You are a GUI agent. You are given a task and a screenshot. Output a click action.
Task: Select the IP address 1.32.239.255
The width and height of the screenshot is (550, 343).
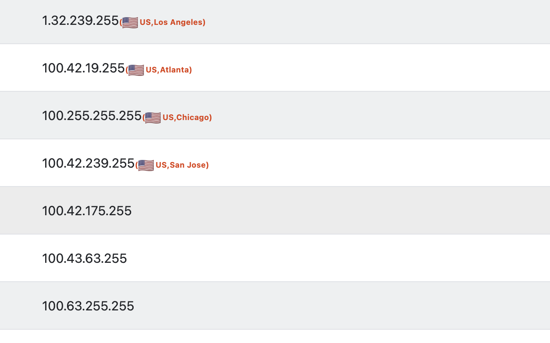click(80, 21)
